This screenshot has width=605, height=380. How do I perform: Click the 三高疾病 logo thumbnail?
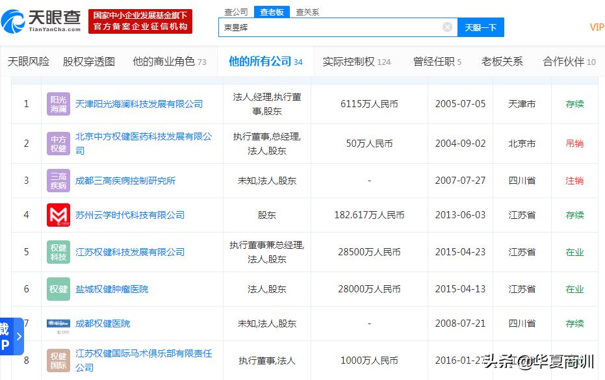click(x=58, y=181)
